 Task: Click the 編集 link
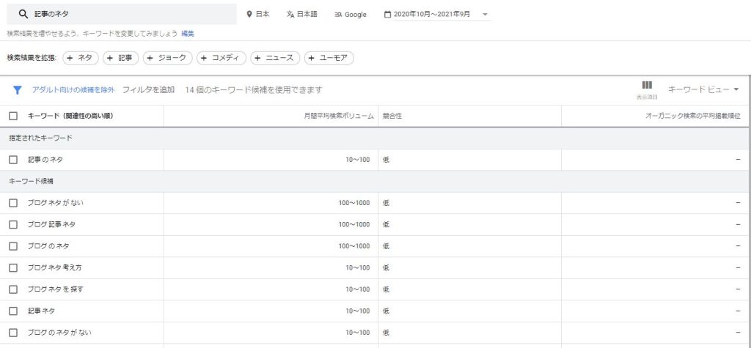tap(188, 34)
